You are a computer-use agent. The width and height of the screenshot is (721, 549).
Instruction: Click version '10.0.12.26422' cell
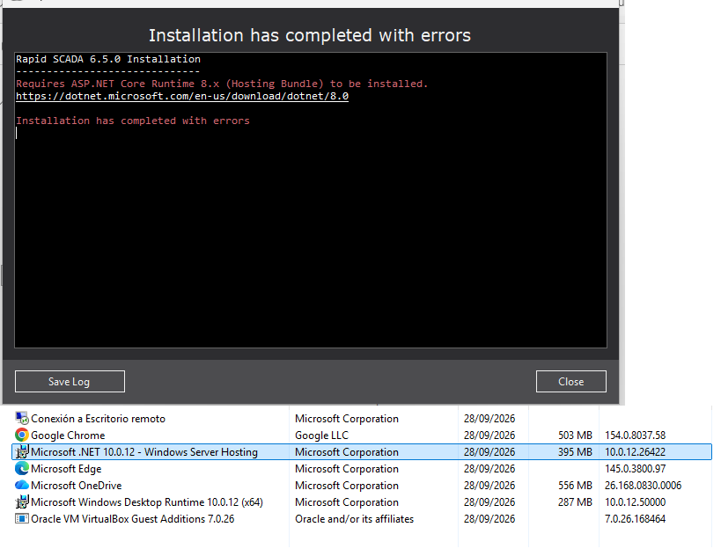tap(635, 452)
